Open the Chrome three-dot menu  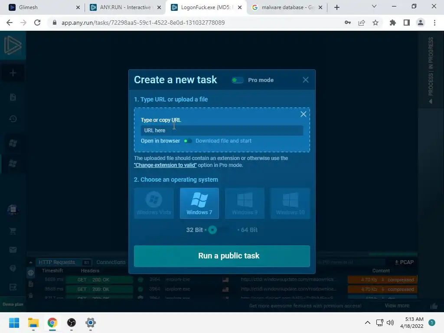point(434,23)
